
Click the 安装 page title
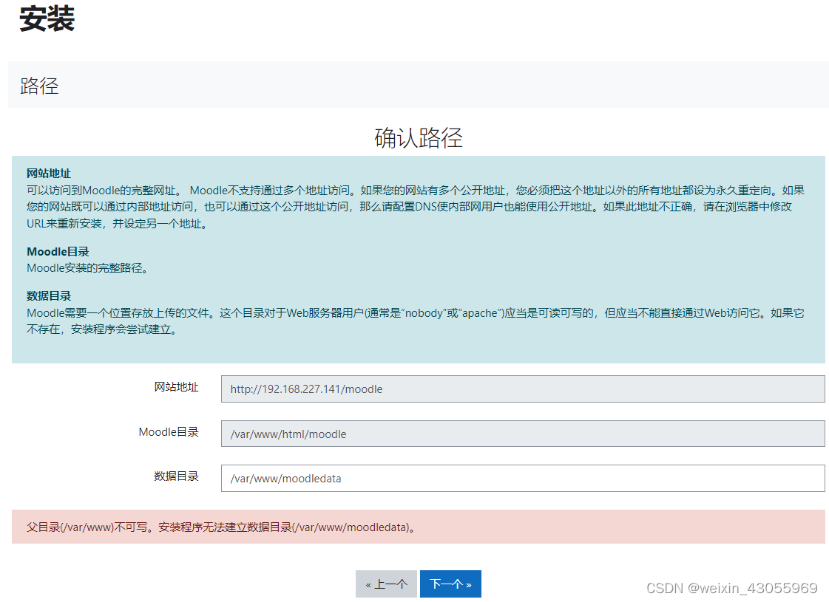(x=47, y=19)
